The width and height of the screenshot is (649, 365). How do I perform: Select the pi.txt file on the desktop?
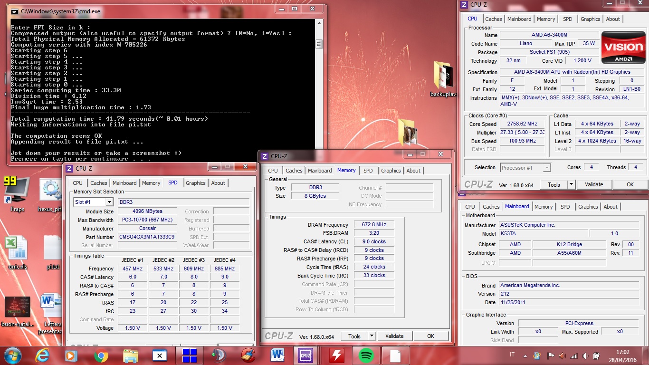[53, 252]
